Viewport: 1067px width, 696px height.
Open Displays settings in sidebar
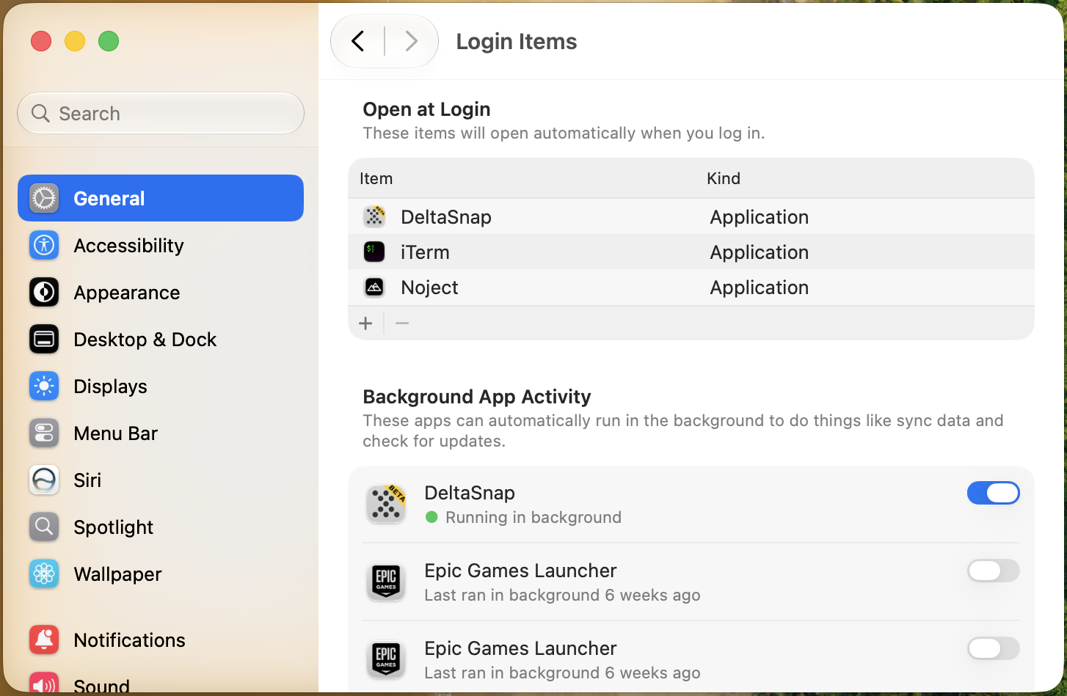click(x=161, y=386)
